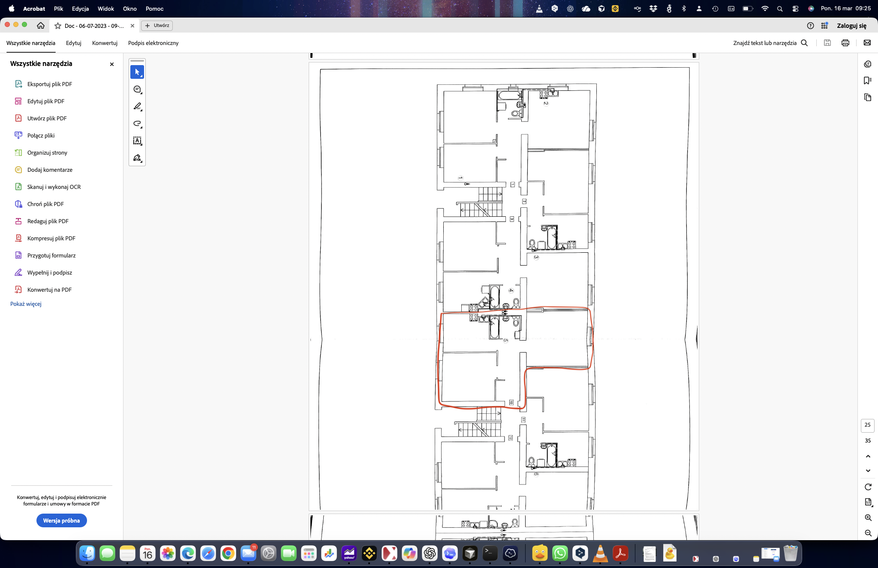Viewport: 878px width, 568px height.
Task: Select the fill and sign pen tool
Action: click(x=137, y=158)
